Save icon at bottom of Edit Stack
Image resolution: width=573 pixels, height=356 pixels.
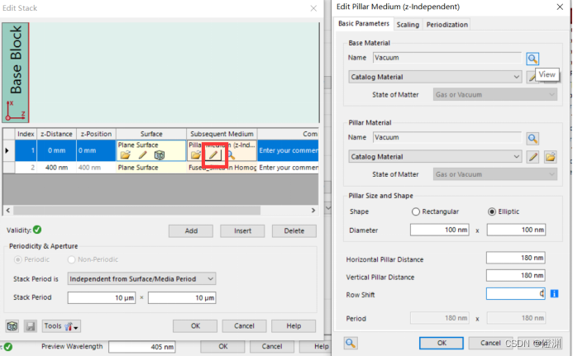click(31, 325)
